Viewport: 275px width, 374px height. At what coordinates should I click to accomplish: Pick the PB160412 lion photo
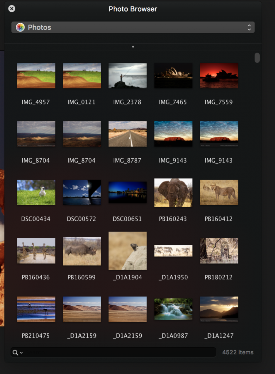(x=219, y=192)
